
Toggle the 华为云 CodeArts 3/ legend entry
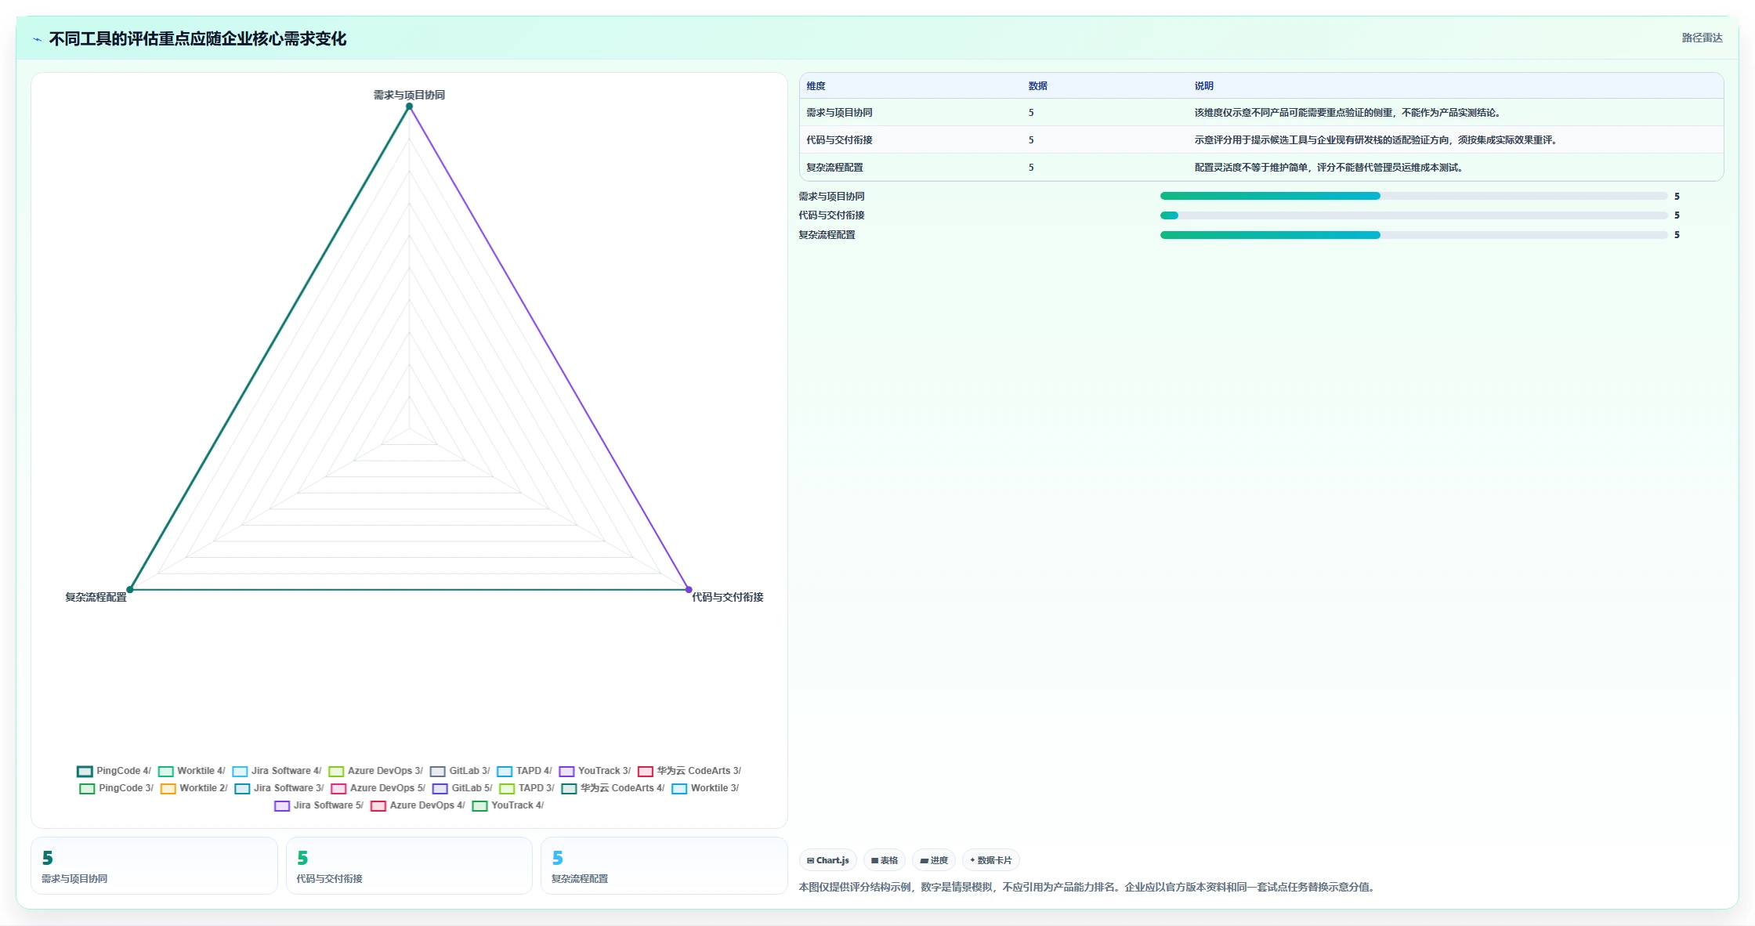pos(689,771)
